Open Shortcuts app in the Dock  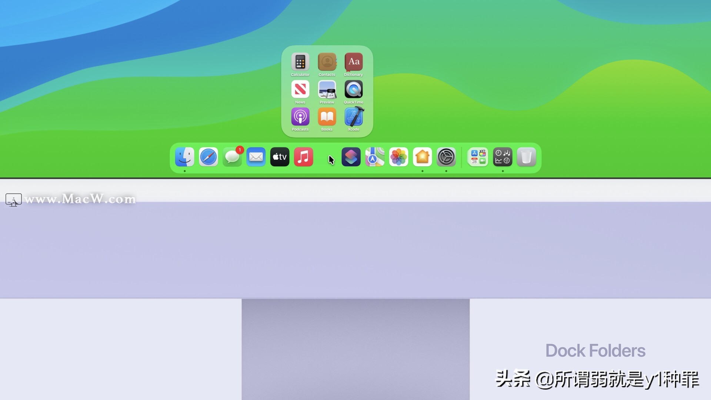point(351,157)
